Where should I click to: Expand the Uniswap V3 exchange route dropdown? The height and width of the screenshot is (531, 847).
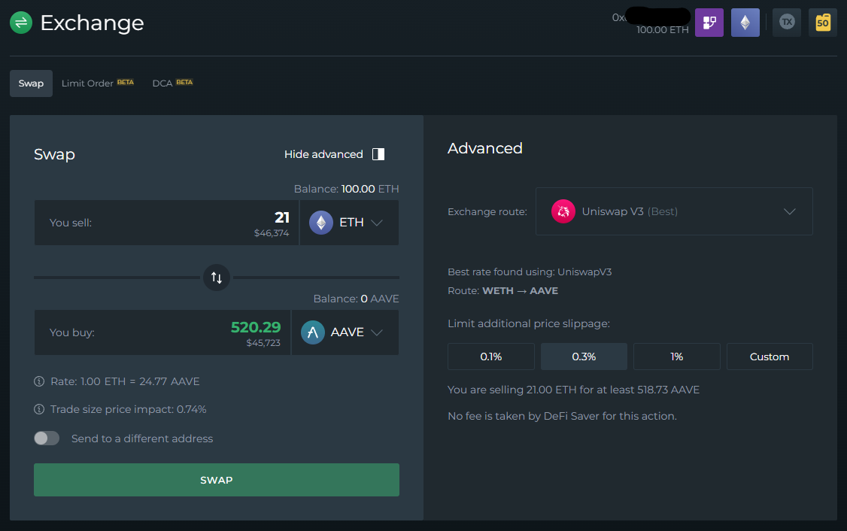point(789,211)
